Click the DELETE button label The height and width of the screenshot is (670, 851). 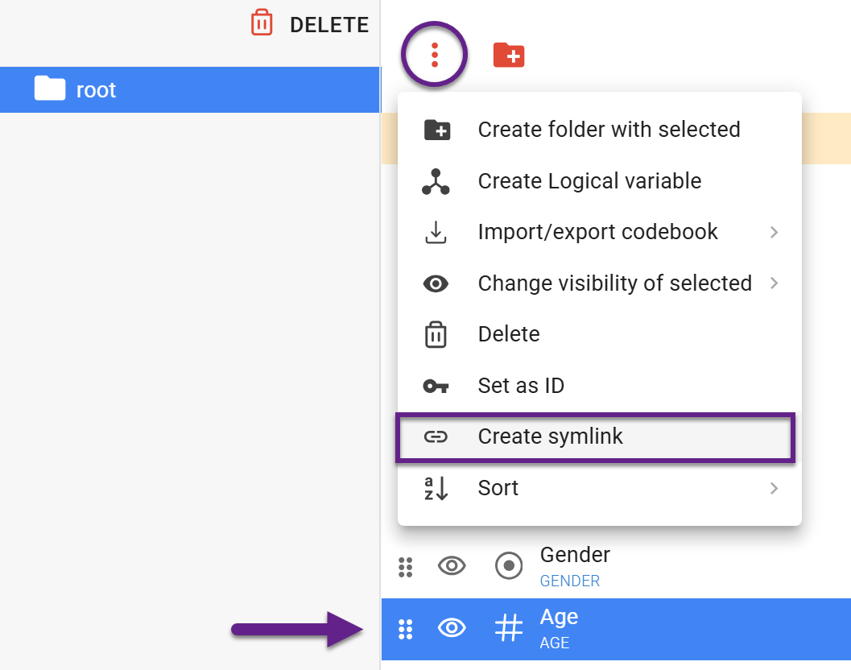click(328, 25)
